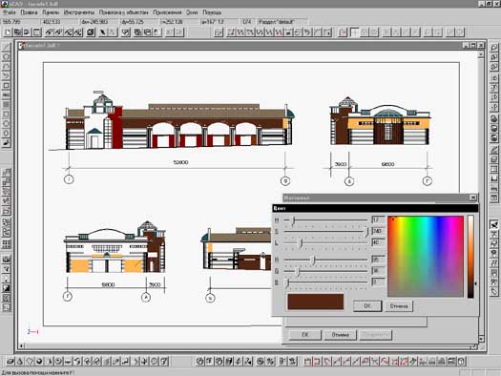Click OK in the Цвет color dialog

367,306
